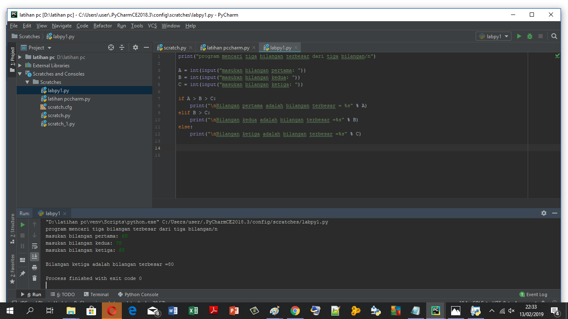The image size is (568, 319).
Task: Open the Refactor menu
Action: 102,26
